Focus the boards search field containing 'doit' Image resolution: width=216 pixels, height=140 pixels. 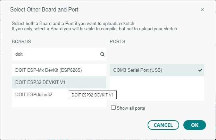(56, 54)
